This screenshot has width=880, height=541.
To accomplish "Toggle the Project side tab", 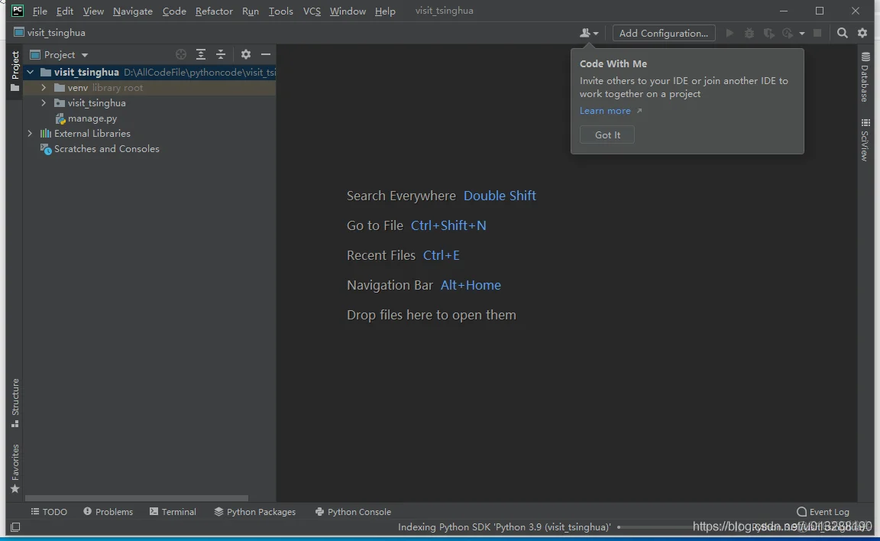I will [x=15, y=71].
